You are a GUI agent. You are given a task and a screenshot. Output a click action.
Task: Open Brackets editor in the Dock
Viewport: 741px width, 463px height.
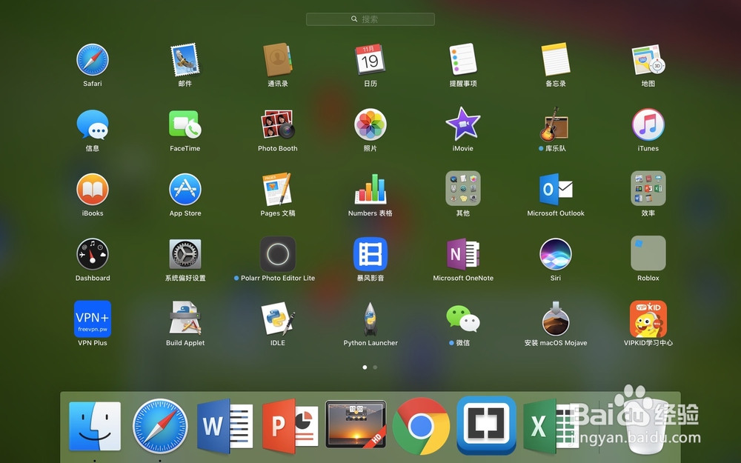coord(486,426)
